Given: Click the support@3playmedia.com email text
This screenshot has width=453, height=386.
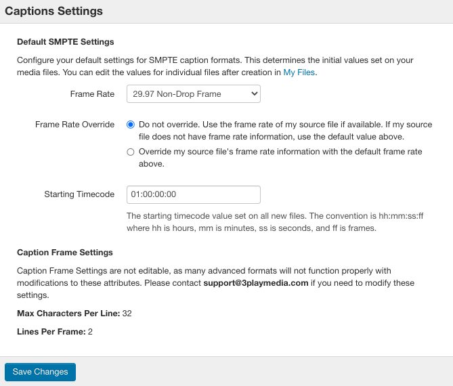Looking at the screenshot, I should point(256,283).
